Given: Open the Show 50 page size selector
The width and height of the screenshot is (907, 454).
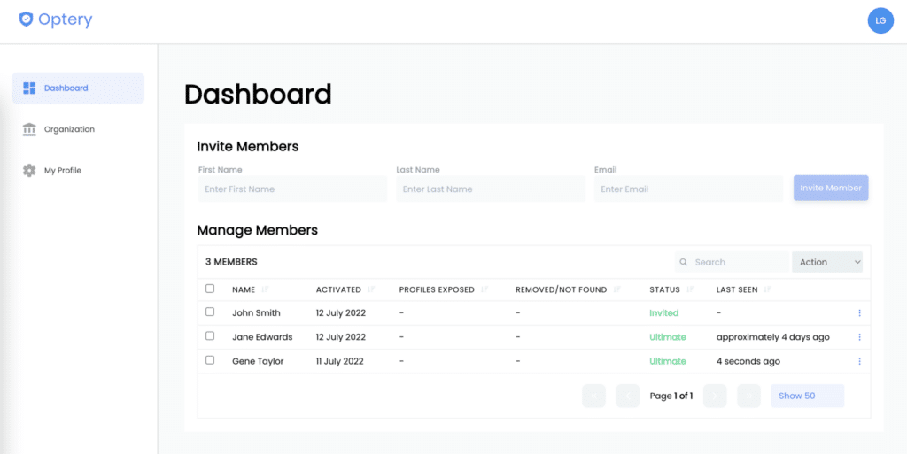Looking at the screenshot, I should [807, 396].
